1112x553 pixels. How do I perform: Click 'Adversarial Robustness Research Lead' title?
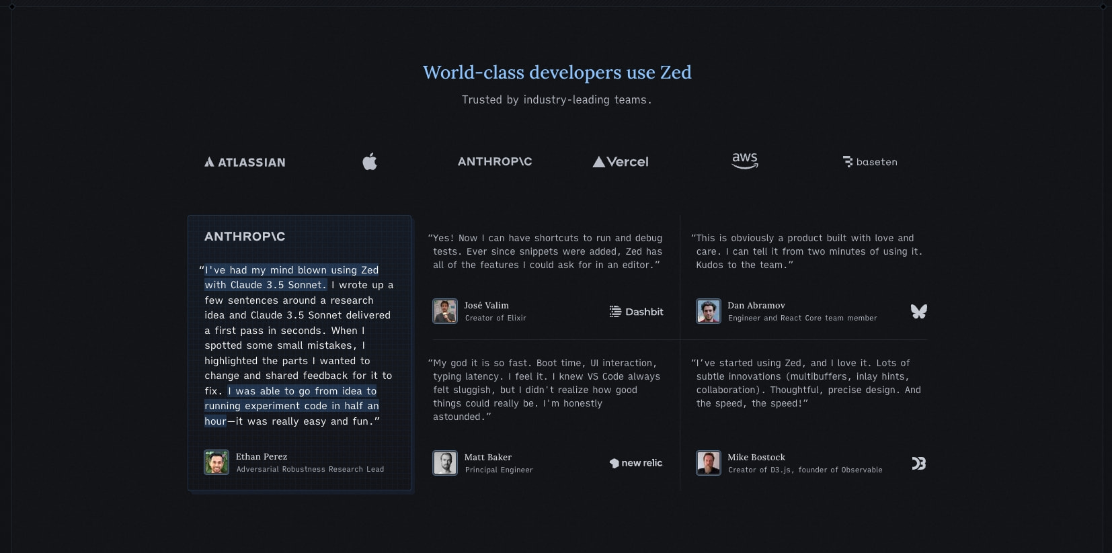[x=310, y=469]
